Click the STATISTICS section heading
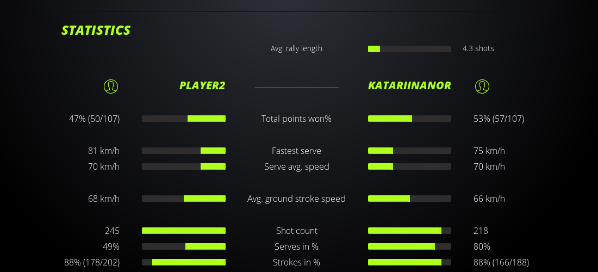The width and height of the screenshot is (598, 272). tap(96, 30)
